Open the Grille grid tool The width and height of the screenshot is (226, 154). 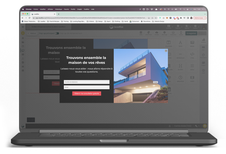coord(141,33)
